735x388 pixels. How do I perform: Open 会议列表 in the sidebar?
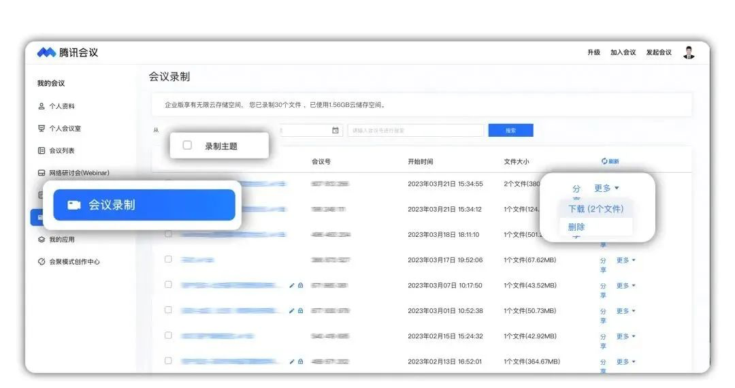pos(56,150)
